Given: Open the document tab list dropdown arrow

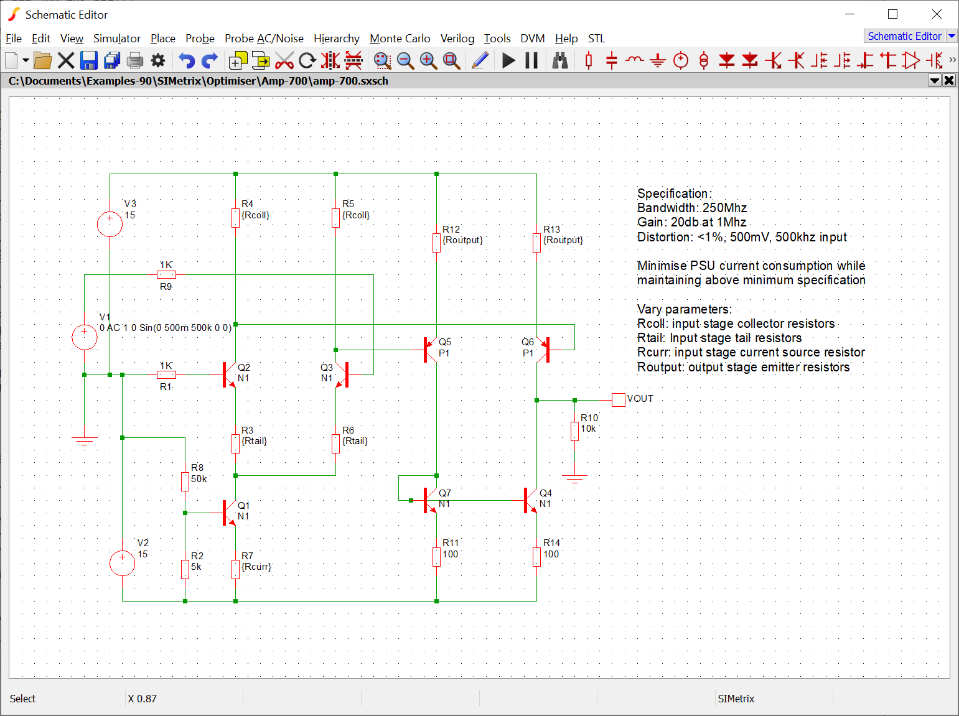Looking at the screenshot, I should [934, 80].
